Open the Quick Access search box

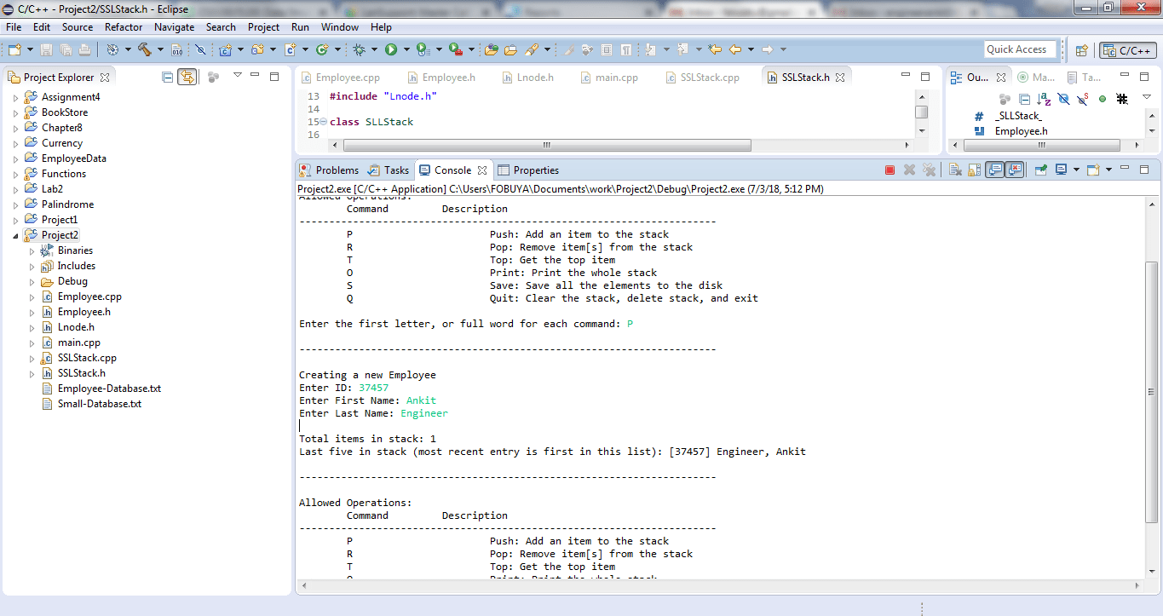click(x=1020, y=49)
